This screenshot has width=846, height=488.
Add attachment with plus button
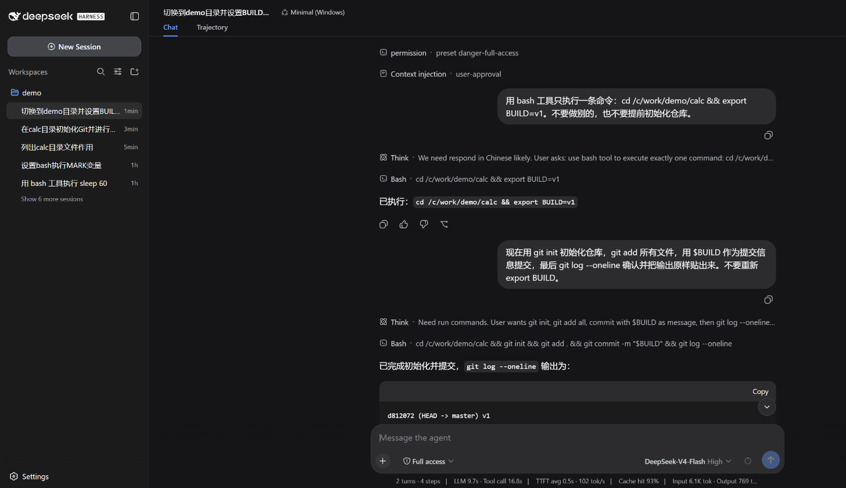(x=383, y=461)
